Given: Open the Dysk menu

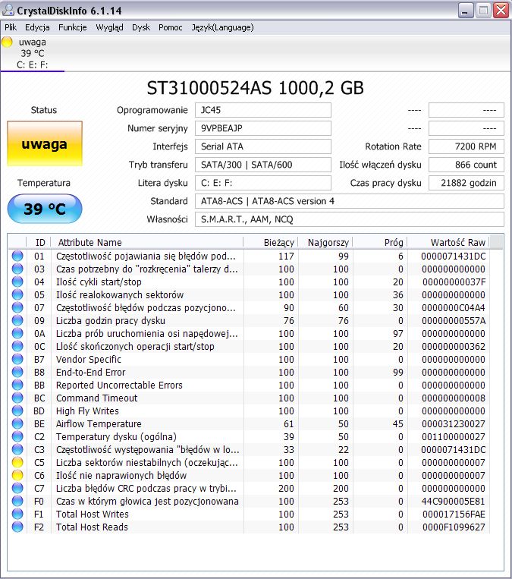Looking at the screenshot, I should (141, 27).
